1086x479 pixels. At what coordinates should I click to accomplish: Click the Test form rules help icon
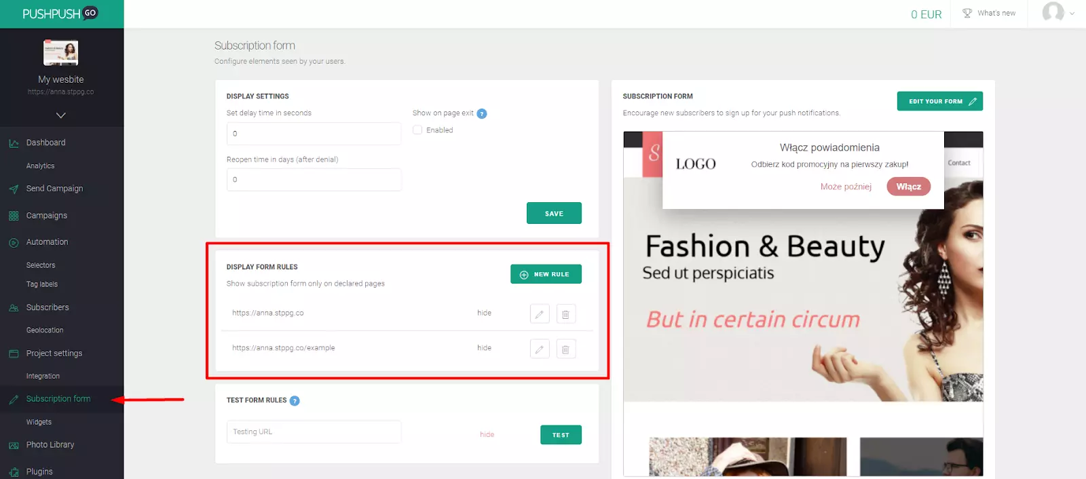[x=295, y=400]
